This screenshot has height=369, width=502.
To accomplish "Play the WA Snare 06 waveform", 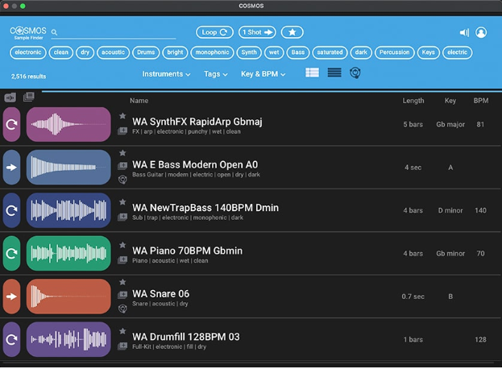I will 68,296.
